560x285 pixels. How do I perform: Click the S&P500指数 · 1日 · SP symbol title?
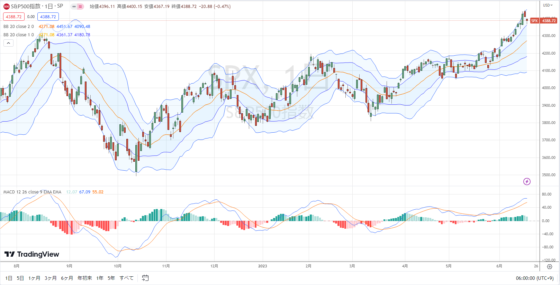(x=37, y=6)
